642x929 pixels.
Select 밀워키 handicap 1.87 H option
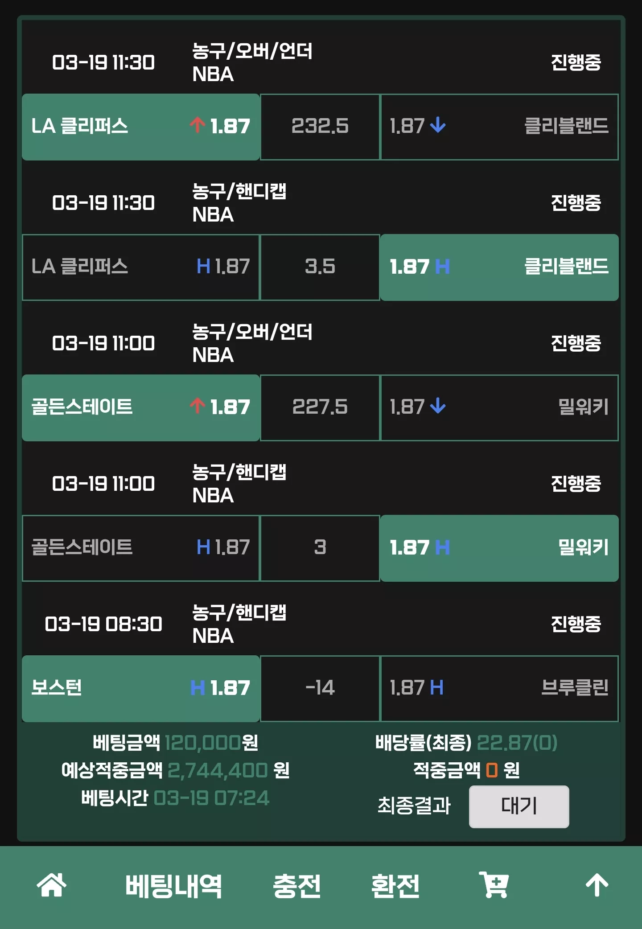499,548
